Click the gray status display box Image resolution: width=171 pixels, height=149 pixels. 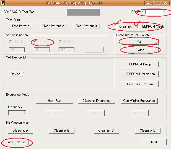(x=83, y=12)
